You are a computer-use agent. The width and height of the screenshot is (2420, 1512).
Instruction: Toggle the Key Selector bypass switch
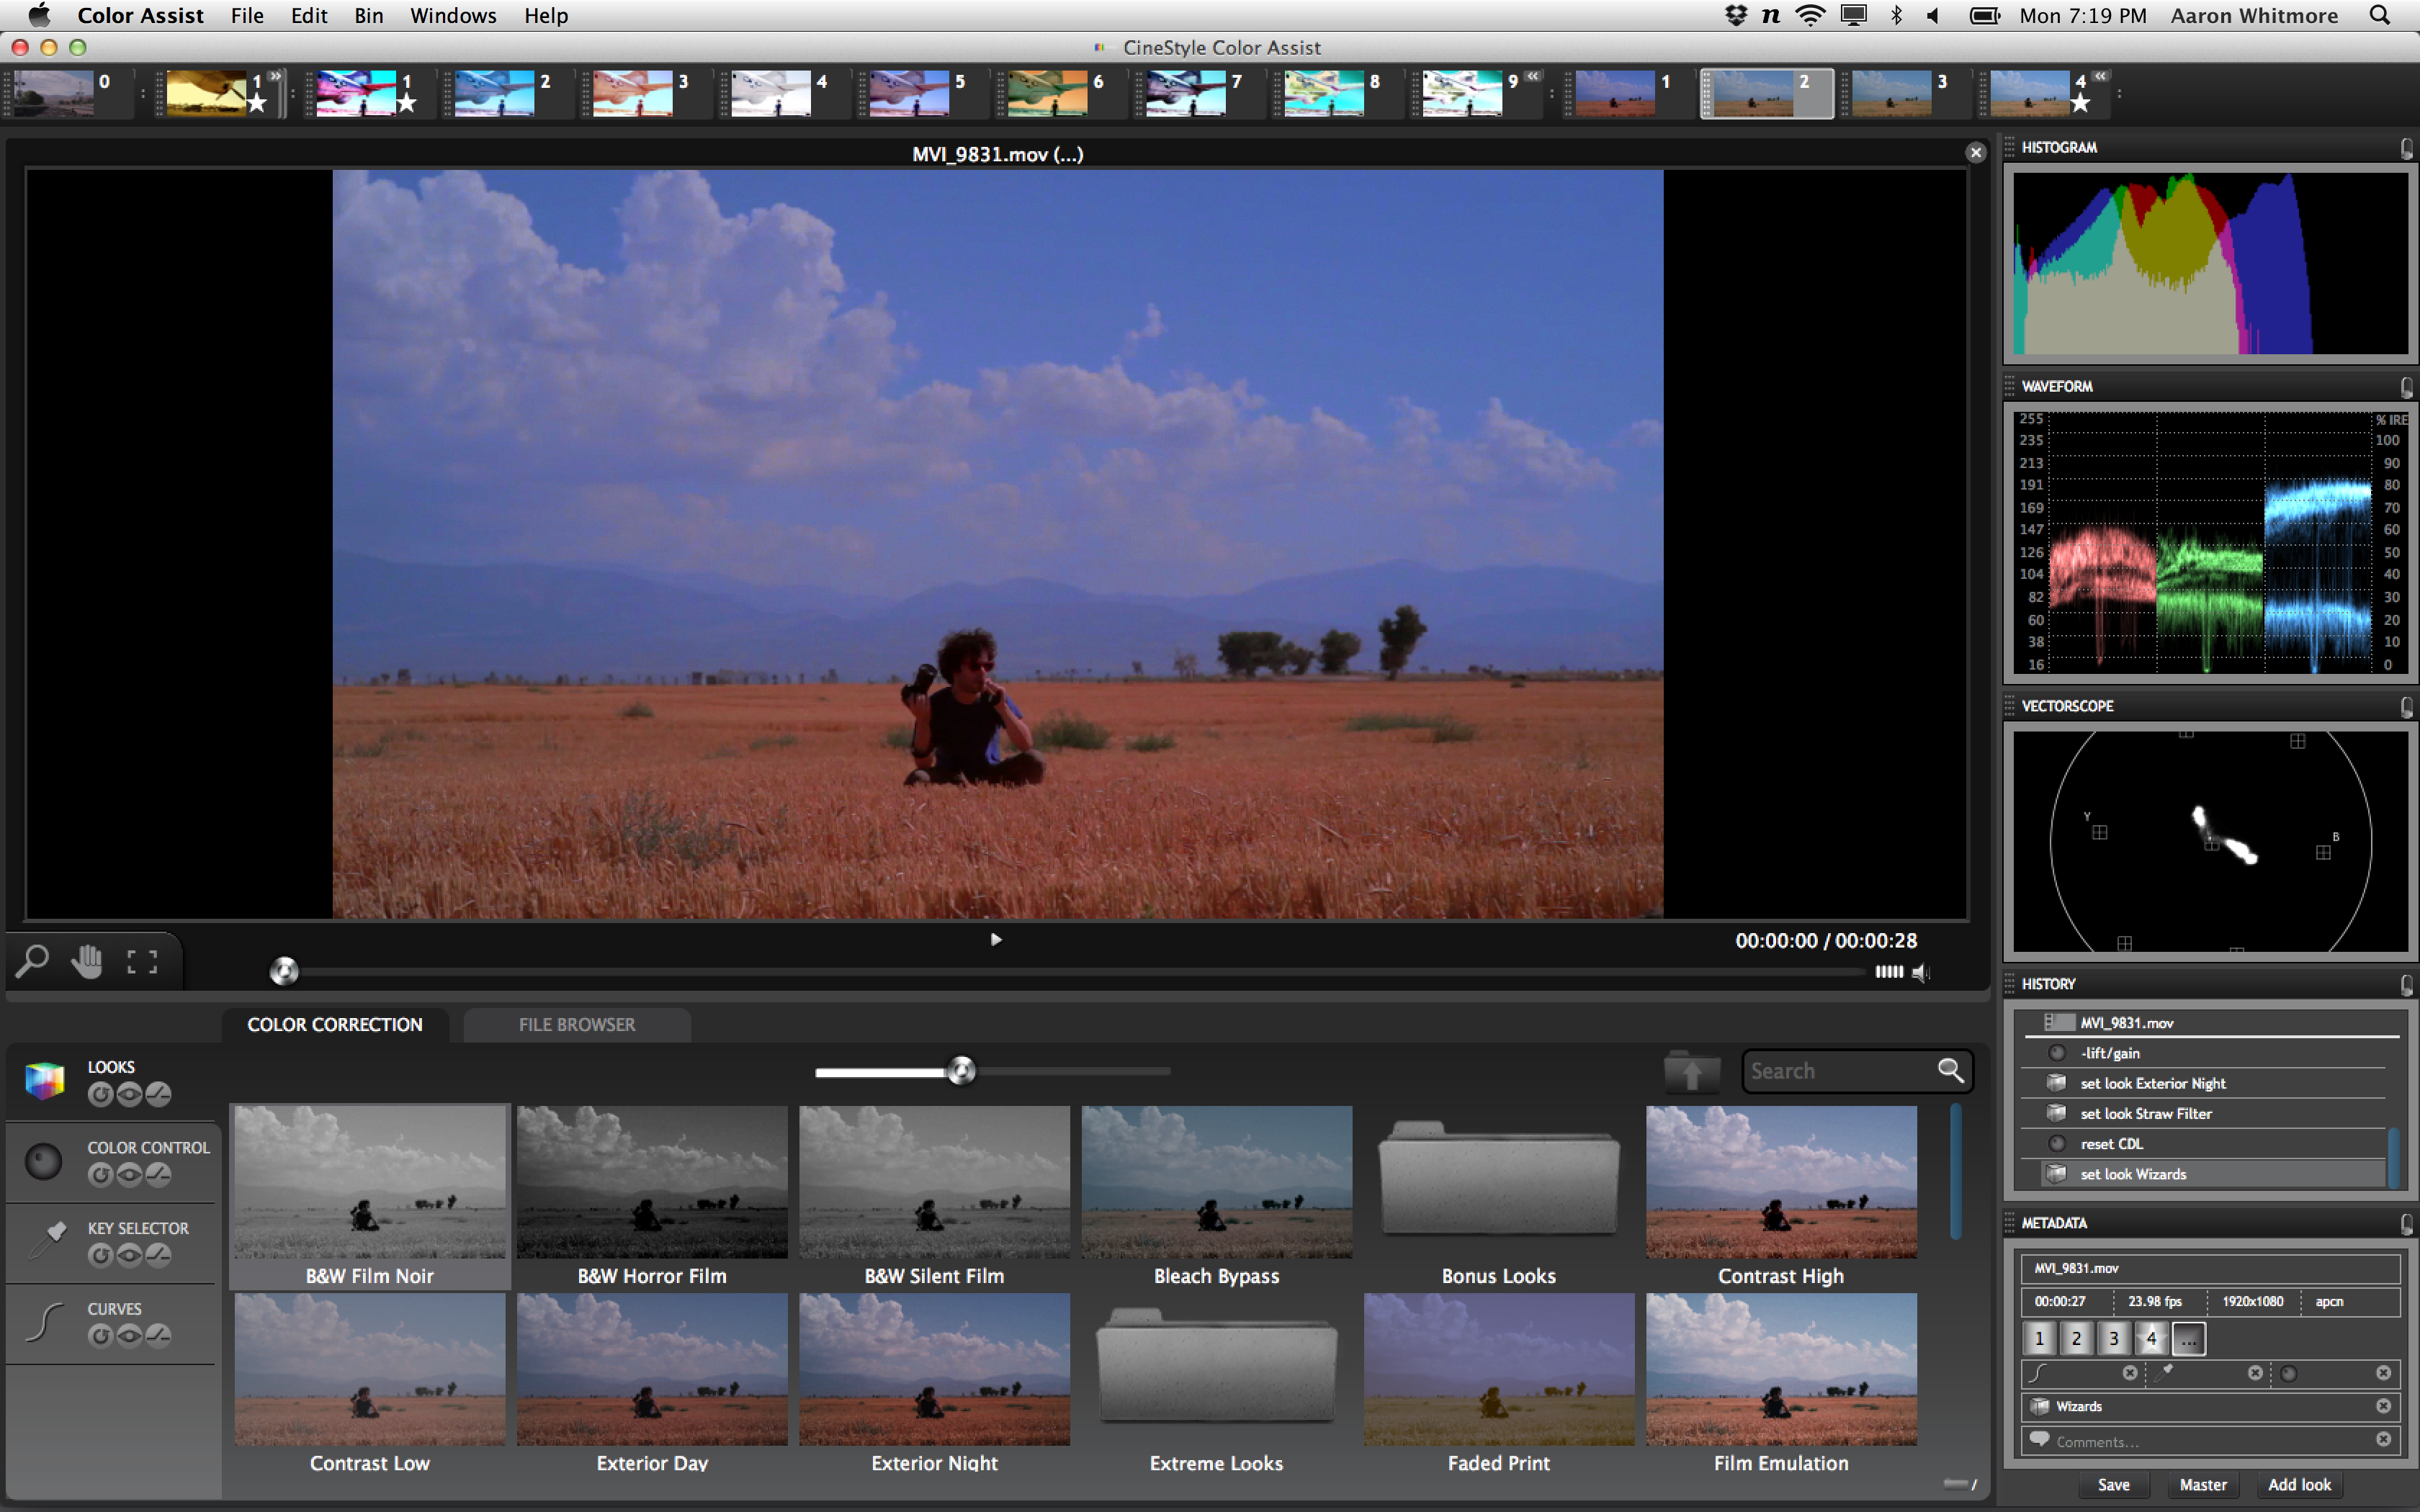158,1256
